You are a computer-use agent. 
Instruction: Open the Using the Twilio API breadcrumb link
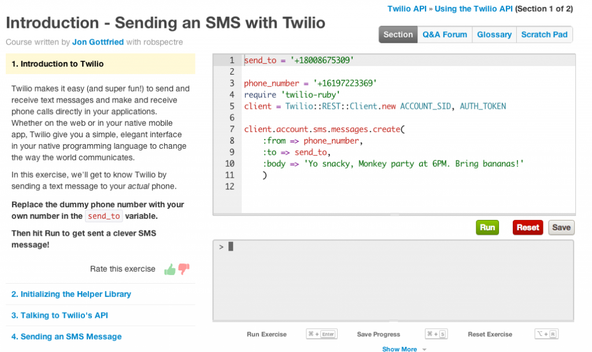[473, 9]
